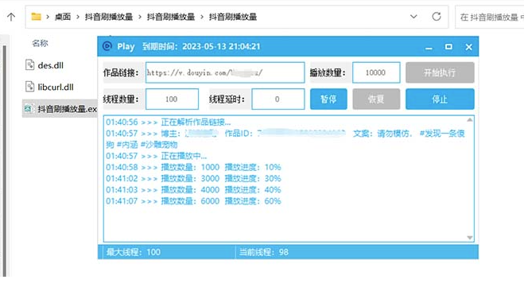Click the folder icon in the address bar

36,17
